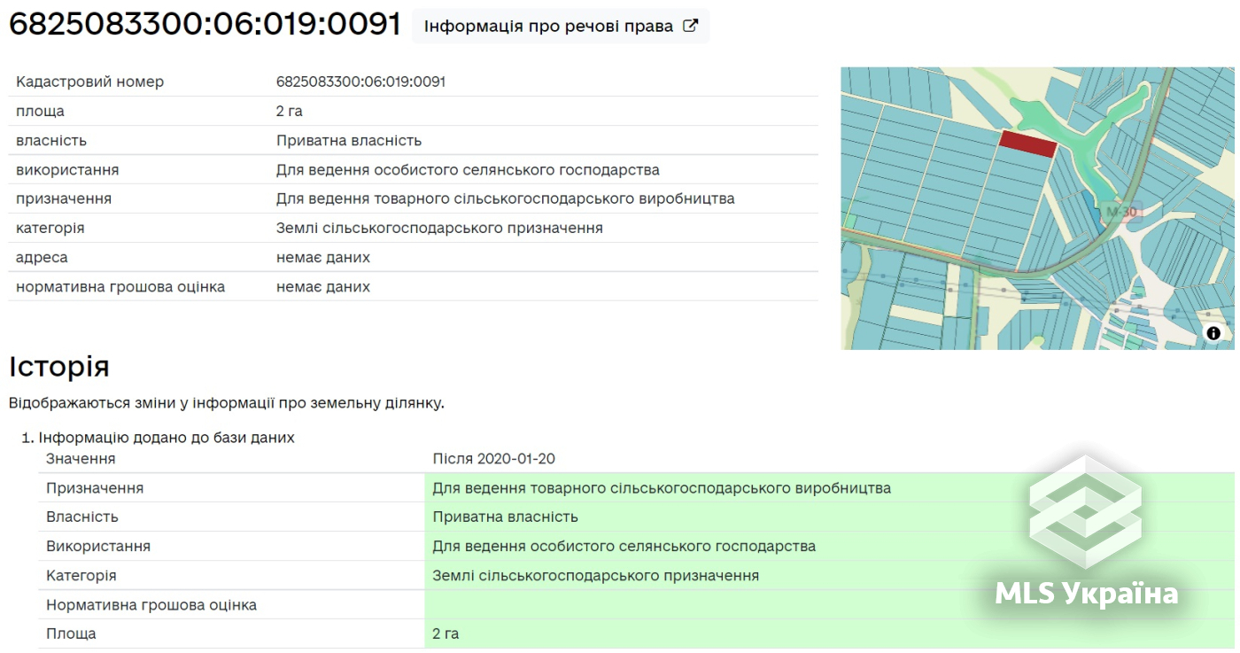Select the red highlighted parcel on the map

point(1028,144)
